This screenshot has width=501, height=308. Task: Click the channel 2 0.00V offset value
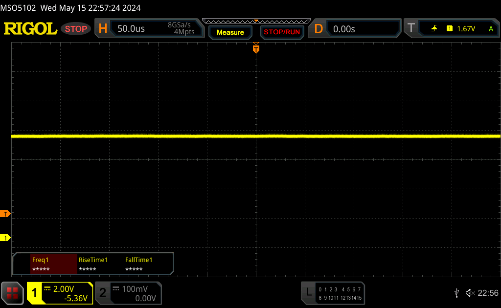146,298
